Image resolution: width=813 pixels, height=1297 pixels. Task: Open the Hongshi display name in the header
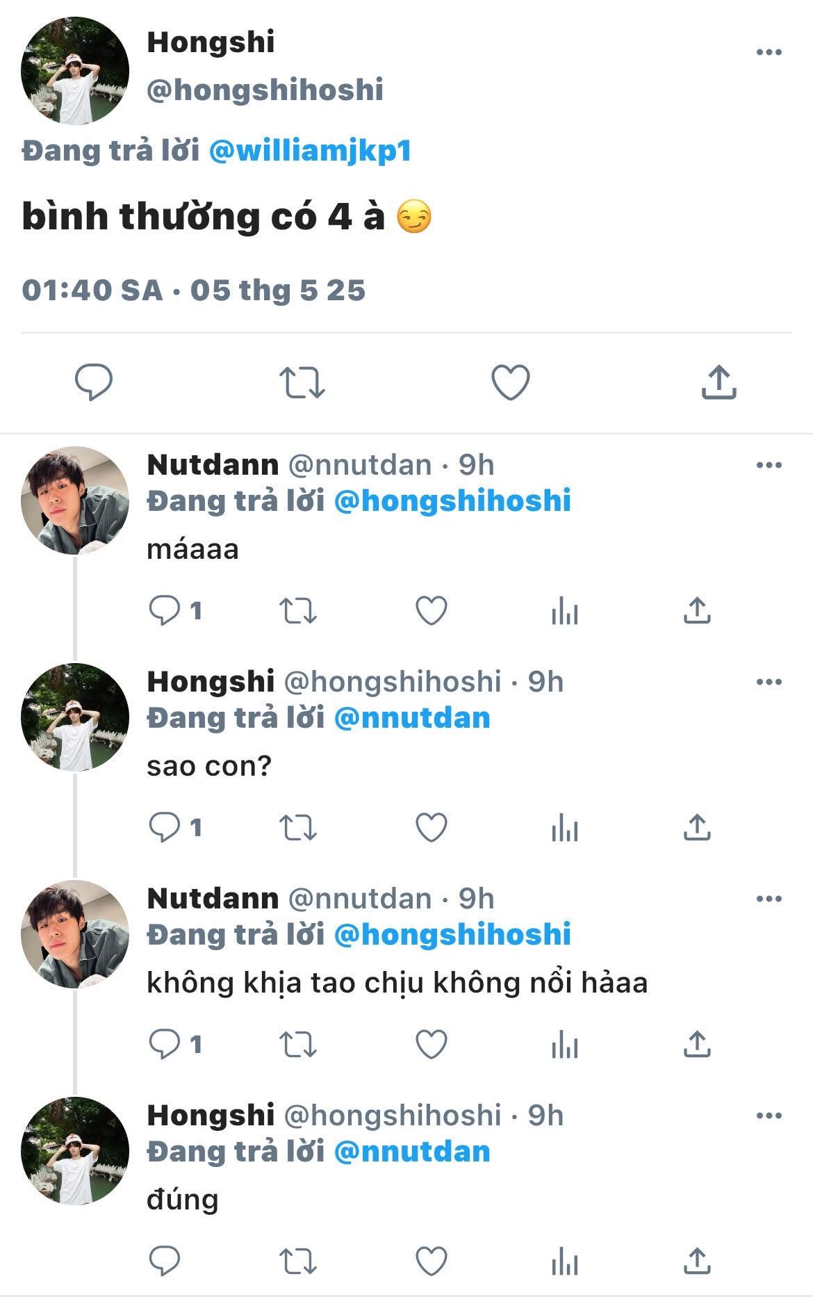(211, 42)
